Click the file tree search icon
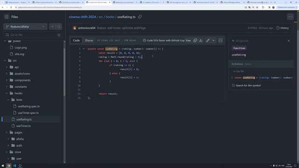This screenshot has width=299, height=168. [59, 27]
